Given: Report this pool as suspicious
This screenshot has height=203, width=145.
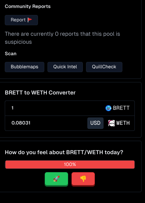Looking at the screenshot, I should (21, 20).
